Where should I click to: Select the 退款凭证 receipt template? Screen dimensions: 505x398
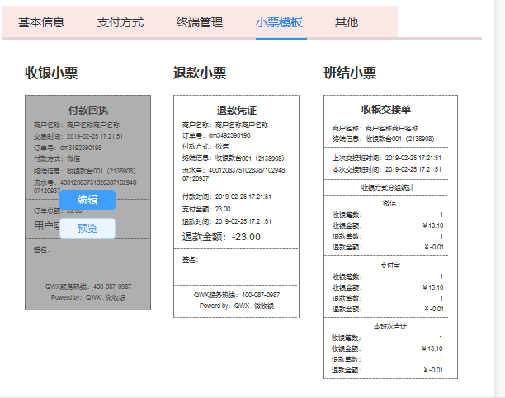tap(236, 205)
